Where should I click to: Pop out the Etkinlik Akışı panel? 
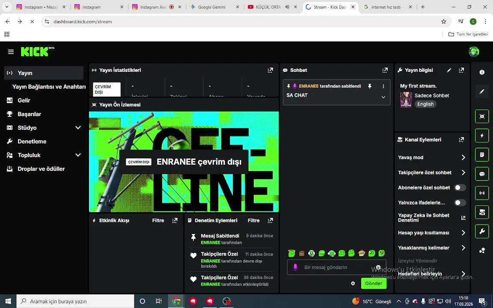[x=175, y=220]
